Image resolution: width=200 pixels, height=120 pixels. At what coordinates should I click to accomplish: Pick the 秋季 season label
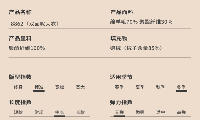(x=161, y=87)
